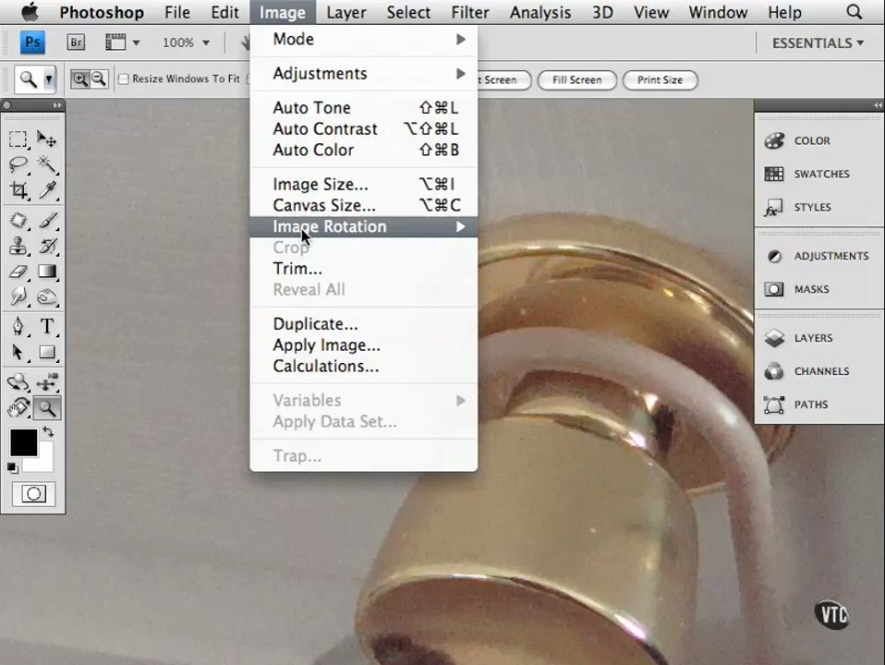
Task: Reset default foreground and background colors
Action: [x=12, y=466]
